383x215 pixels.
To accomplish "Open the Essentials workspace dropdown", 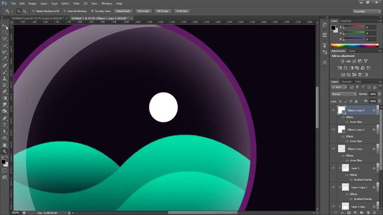I will (x=366, y=11).
